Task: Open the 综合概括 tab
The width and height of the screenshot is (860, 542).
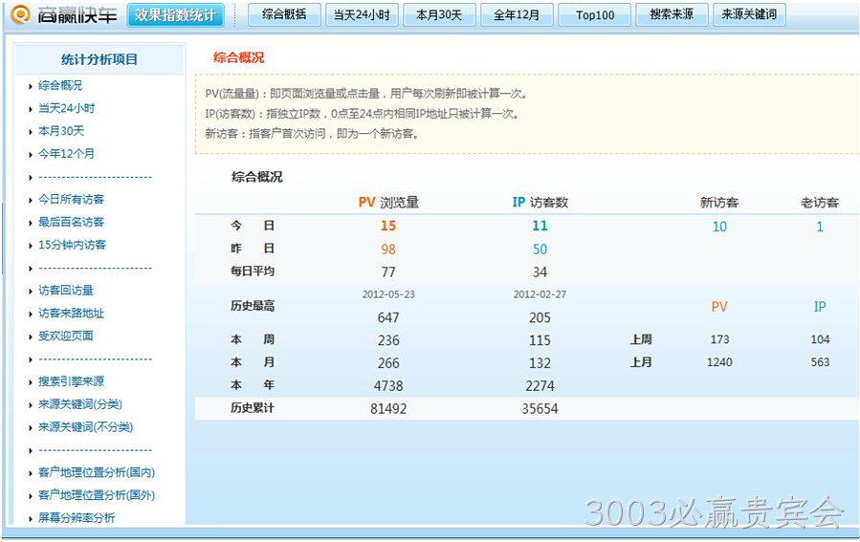Action: pyautogui.click(x=284, y=14)
